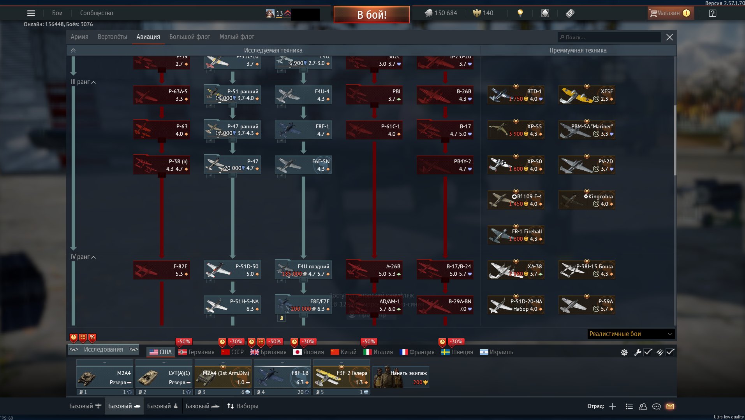Open the Сообщество menu
Viewport: 745px width, 420px height.
pyautogui.click(x=97, y=13)
